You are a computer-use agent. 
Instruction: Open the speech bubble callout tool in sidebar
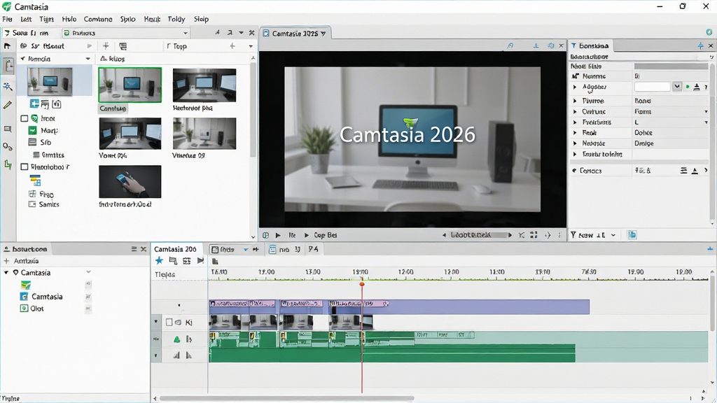[x=8, y=129]
